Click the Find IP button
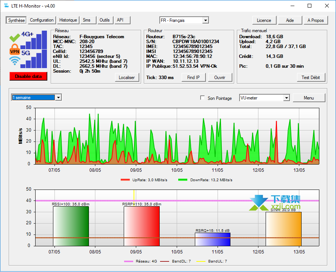This screenshot has width=336, height=272. coord(193,78)
